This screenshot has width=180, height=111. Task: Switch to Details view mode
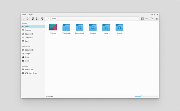click(42, 19)
